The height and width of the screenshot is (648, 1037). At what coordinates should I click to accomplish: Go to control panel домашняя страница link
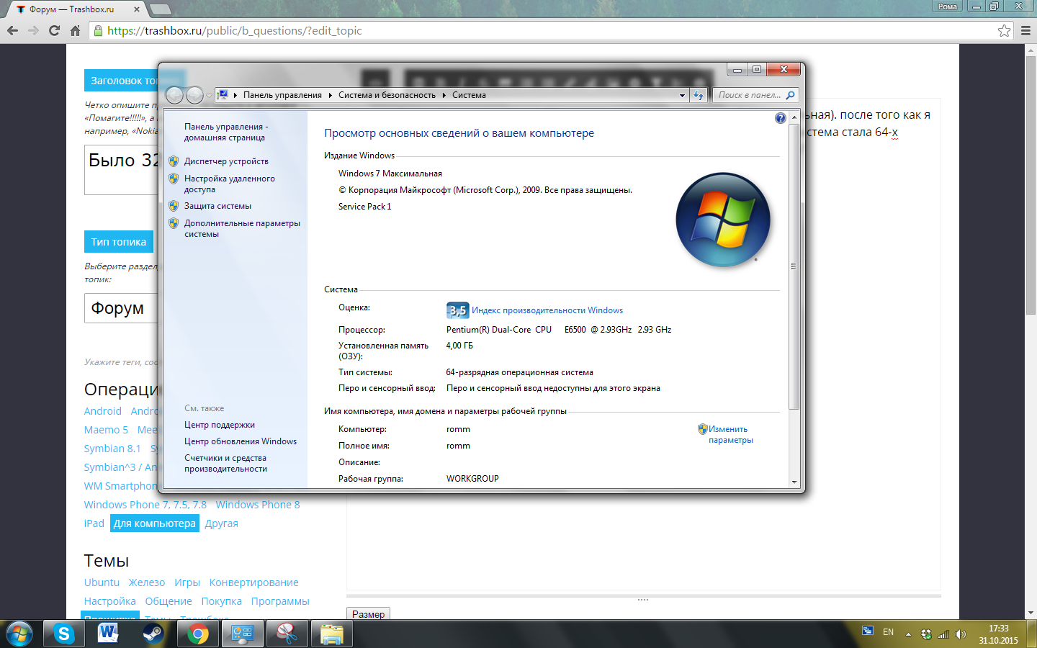tap(226, 132)
